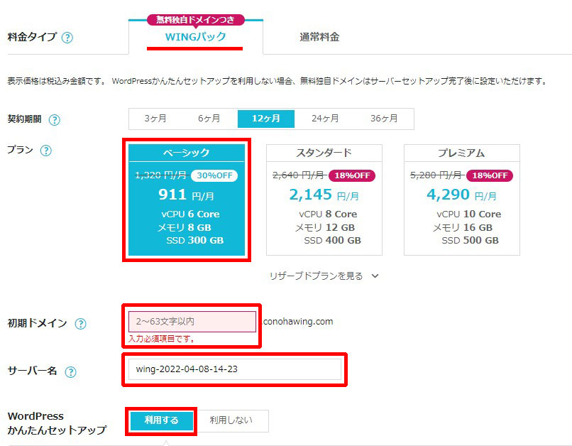Screen dimensions: 572x446
Task: Choose the 36ヶ月 contract period
Action: pos(384,119)
